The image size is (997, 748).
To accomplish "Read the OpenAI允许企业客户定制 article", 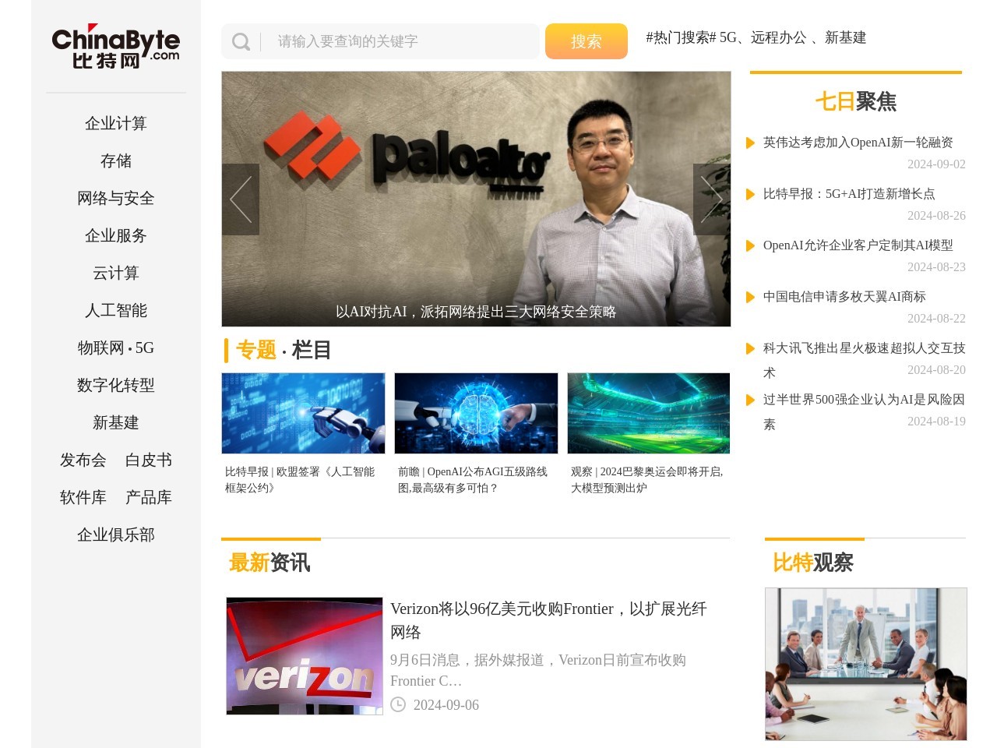I will [x=858, y=245].
